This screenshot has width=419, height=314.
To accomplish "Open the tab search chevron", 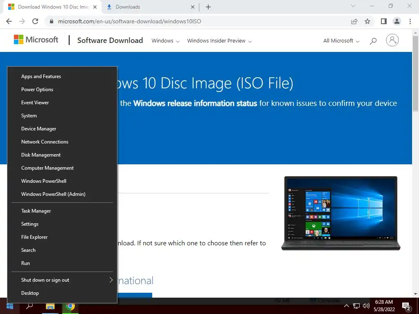I will click(353, 6).
